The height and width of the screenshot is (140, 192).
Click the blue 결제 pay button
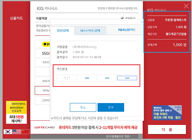click(111, 107)
